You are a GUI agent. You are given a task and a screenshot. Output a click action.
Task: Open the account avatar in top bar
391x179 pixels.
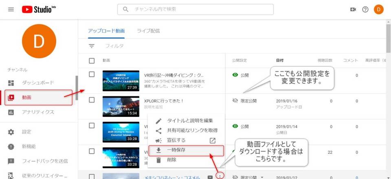[x=378, y=9]
